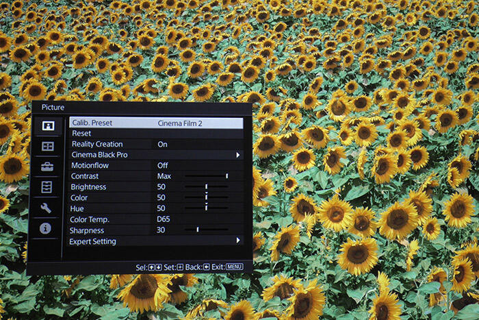Click the Back arrow icon in footer
The height and width of the screenshot is (320, 479).
point(205,266)
